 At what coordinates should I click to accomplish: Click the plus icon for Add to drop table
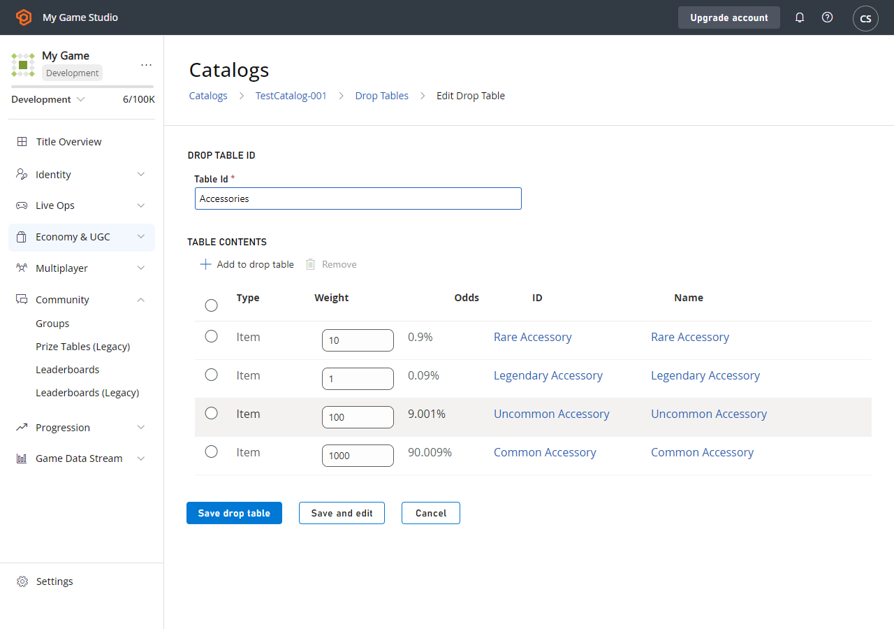205,264
